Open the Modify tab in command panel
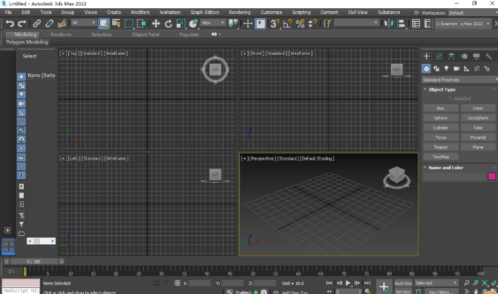 (439, 56)
